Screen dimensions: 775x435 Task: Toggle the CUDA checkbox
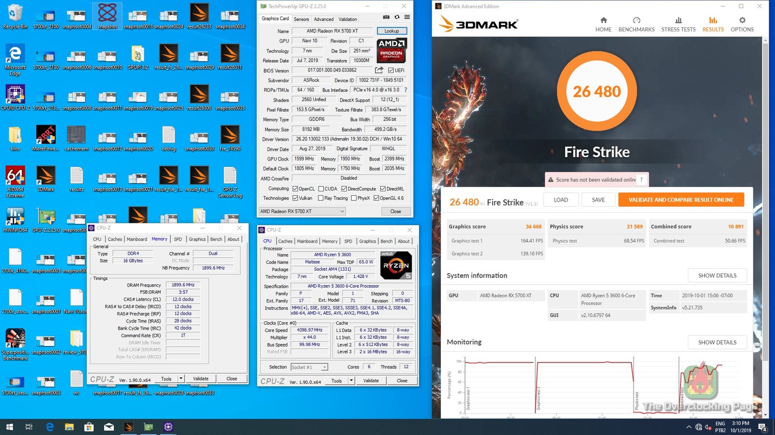tap(321, 189)
